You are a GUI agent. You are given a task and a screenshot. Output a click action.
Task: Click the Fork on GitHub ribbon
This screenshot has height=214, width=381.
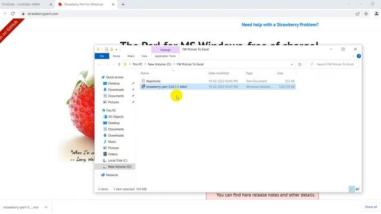tap(10, 30)
